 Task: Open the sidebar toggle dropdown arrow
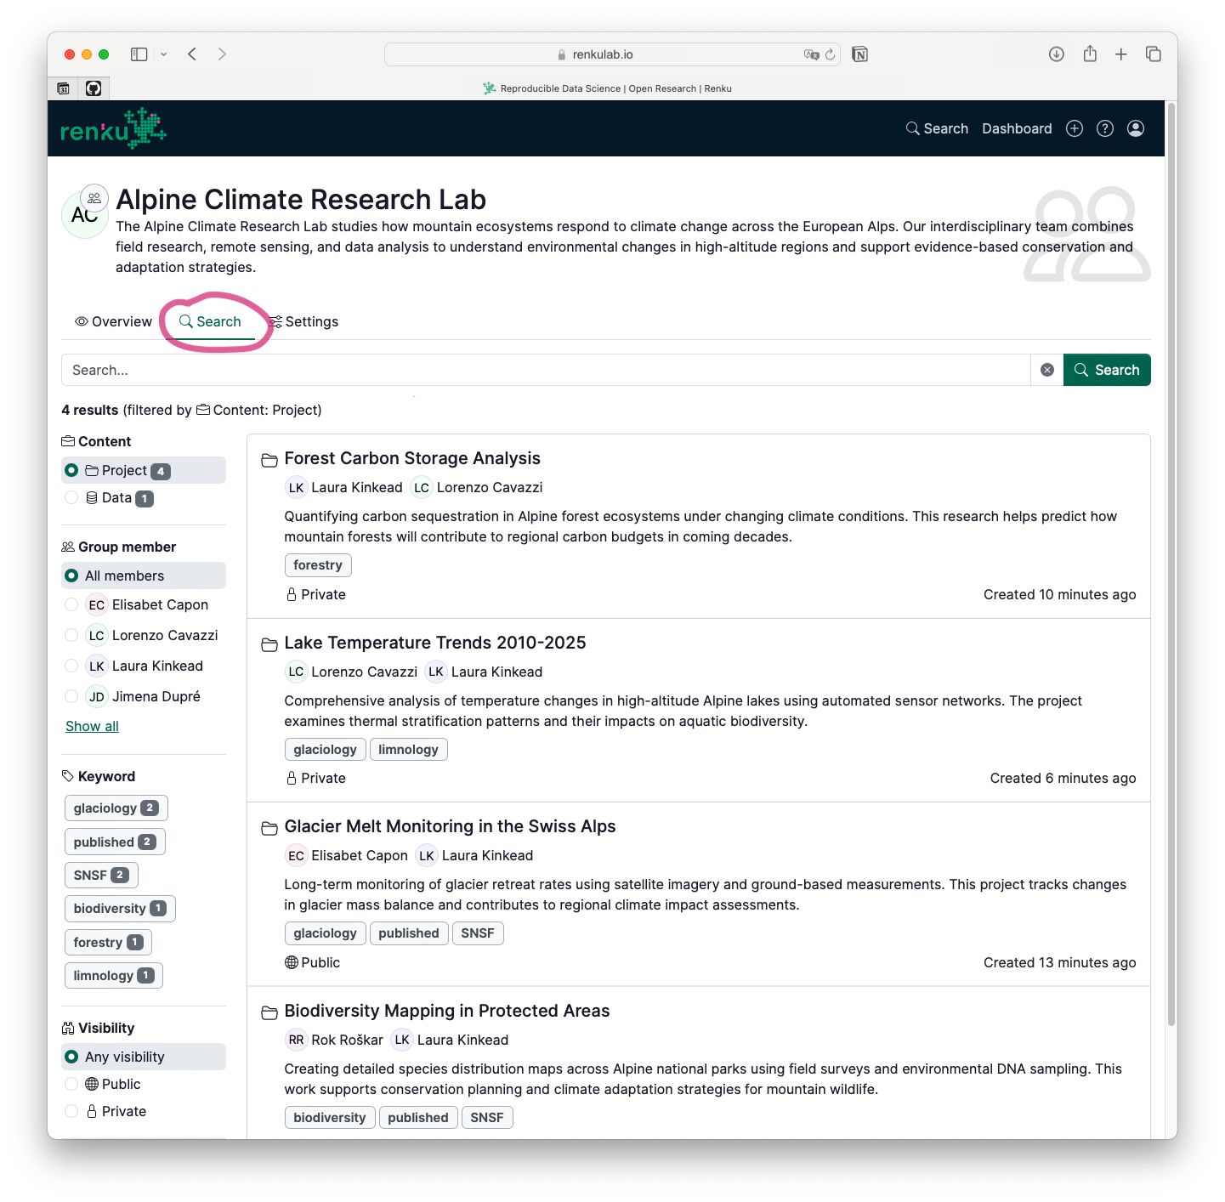point(164,54)
